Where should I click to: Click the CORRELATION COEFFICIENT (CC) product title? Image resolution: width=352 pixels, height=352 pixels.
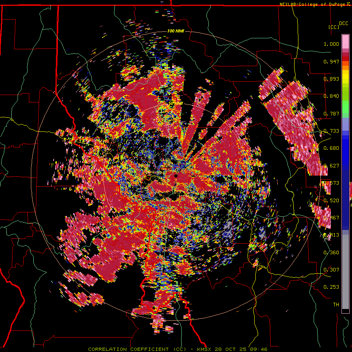click(x=137, y=349)
